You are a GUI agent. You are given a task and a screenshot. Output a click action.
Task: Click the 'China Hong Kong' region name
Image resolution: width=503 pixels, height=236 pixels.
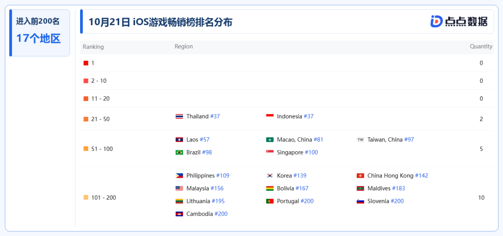390,175
